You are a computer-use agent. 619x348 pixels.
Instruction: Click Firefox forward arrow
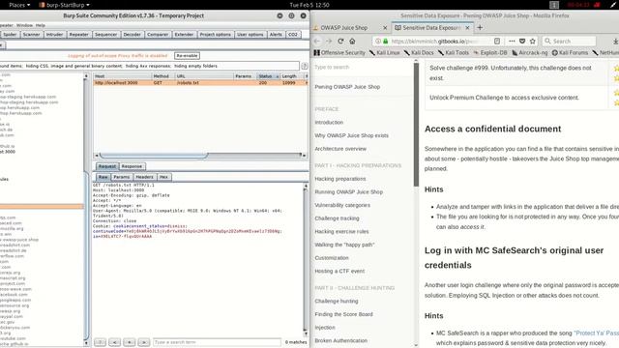pos(329,41)
